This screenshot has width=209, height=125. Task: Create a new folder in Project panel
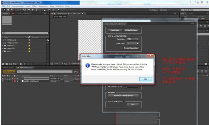tap(7, 64)
